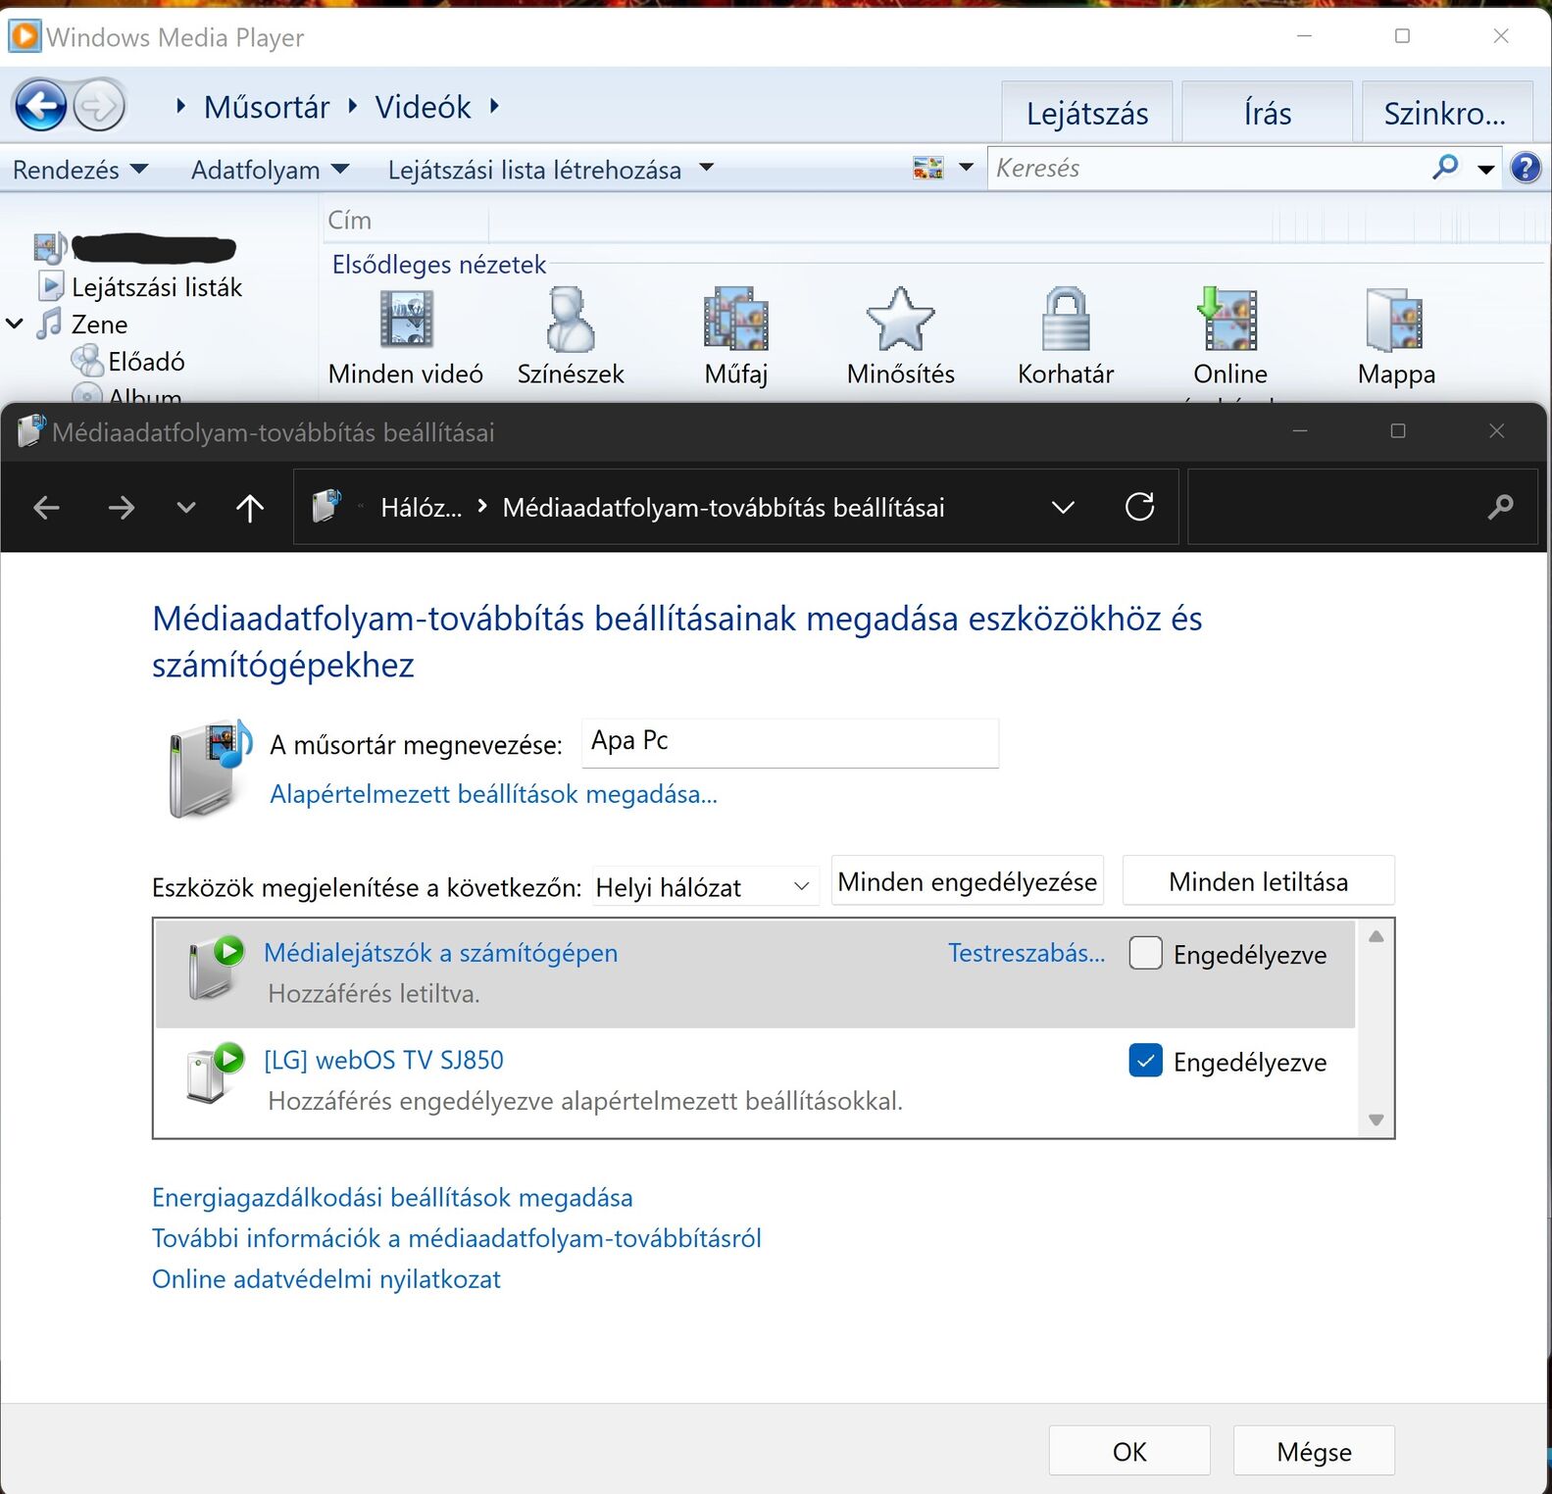Click the device list scroll down arrow
Image resolution: width=1552 pixels, height=1494 pixels.
[1376, 1120]
